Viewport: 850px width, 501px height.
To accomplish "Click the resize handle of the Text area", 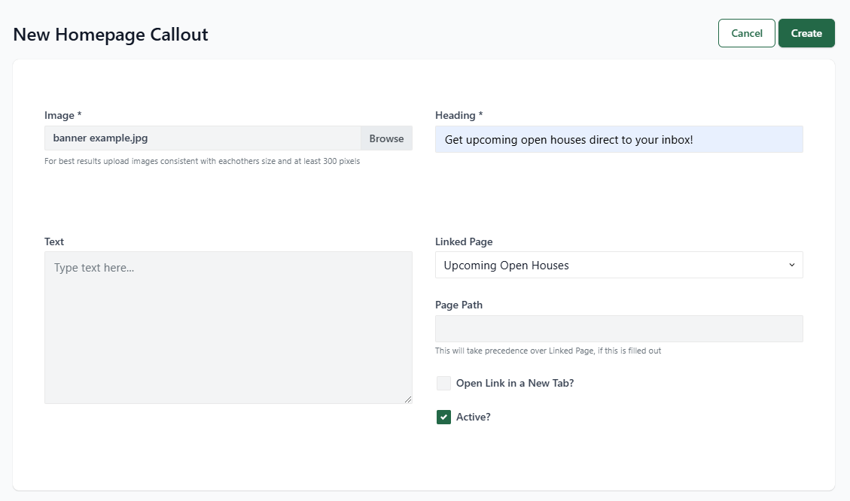I will click(x=409, y=399).
